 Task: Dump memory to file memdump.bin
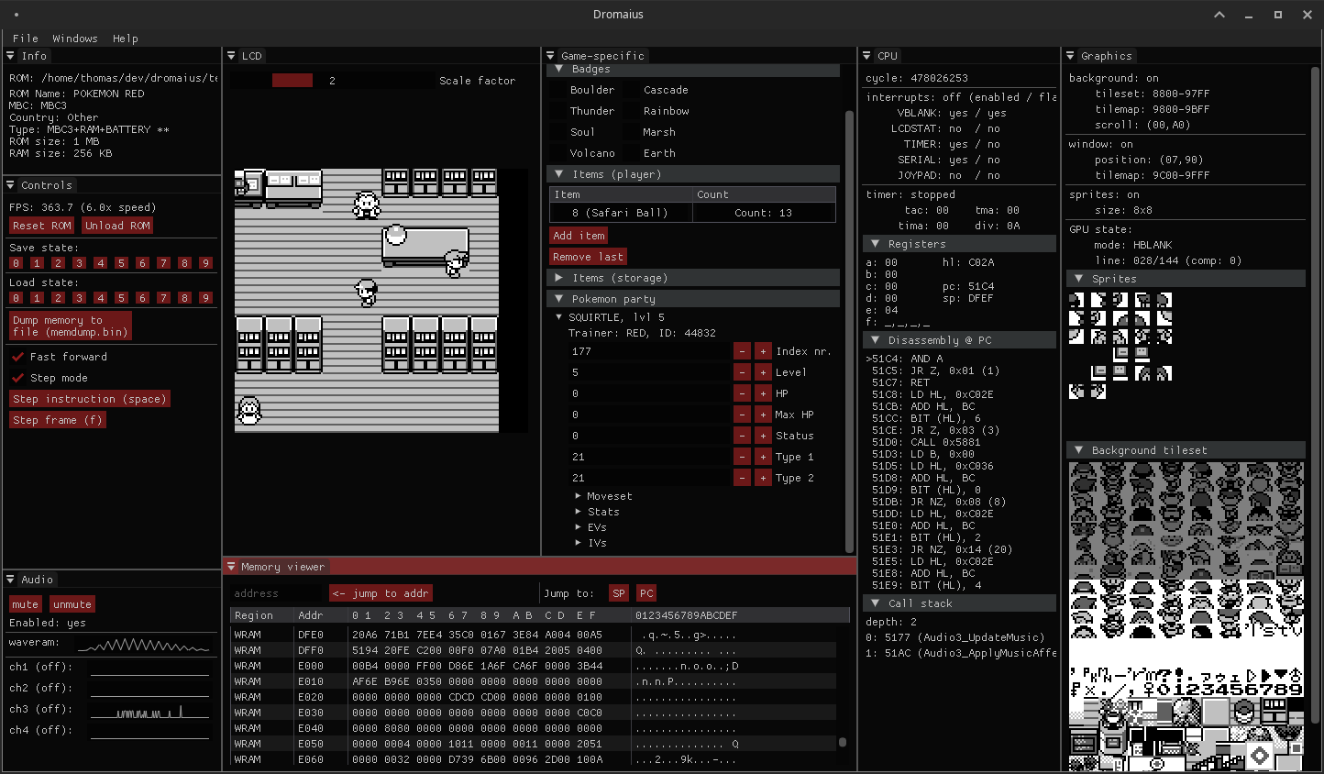click(x=71, y=326)
